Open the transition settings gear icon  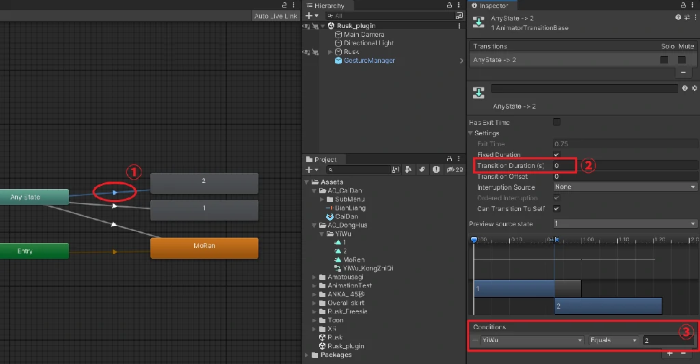pos(695,88)
